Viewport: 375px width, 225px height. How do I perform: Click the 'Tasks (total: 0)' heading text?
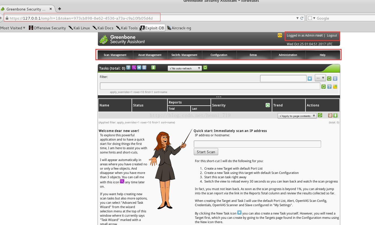tap(112, 68)
